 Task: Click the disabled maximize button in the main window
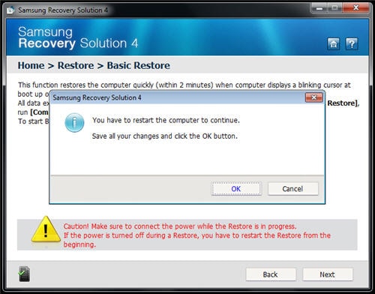(335, 8)
